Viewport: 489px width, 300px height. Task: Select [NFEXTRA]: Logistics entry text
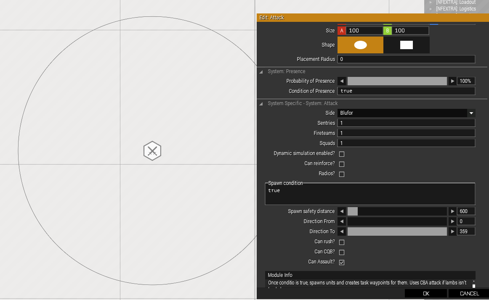coord(456,9)
